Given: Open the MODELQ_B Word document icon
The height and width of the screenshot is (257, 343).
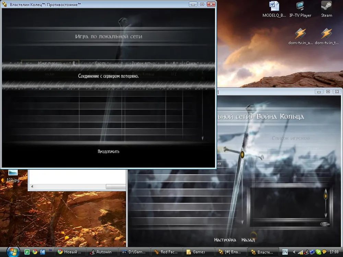Looking at the screenshot, I should click(274, 9).
